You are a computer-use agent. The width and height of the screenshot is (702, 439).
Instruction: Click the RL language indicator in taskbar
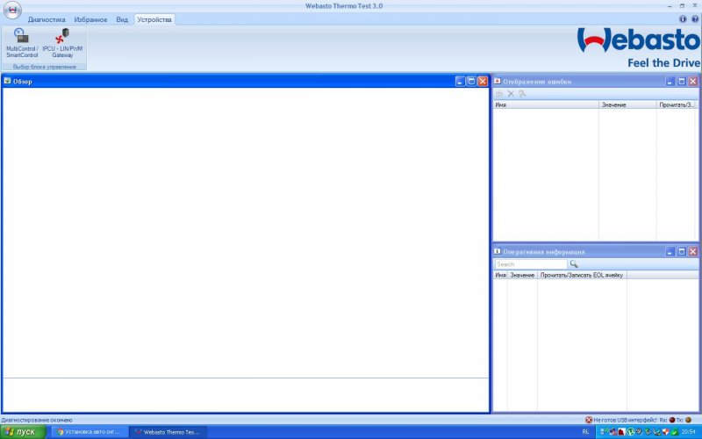pyautogui.click(x=585, y=432)
